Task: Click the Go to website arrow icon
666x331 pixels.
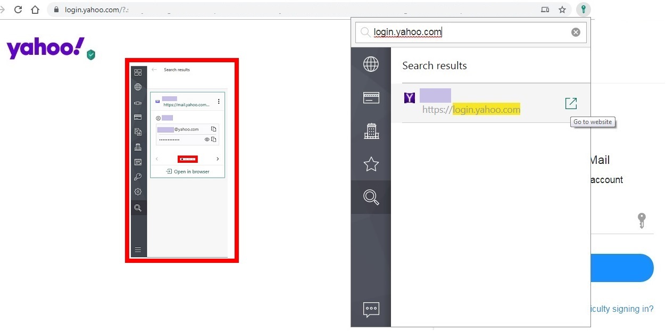Action: click(571, 103)
